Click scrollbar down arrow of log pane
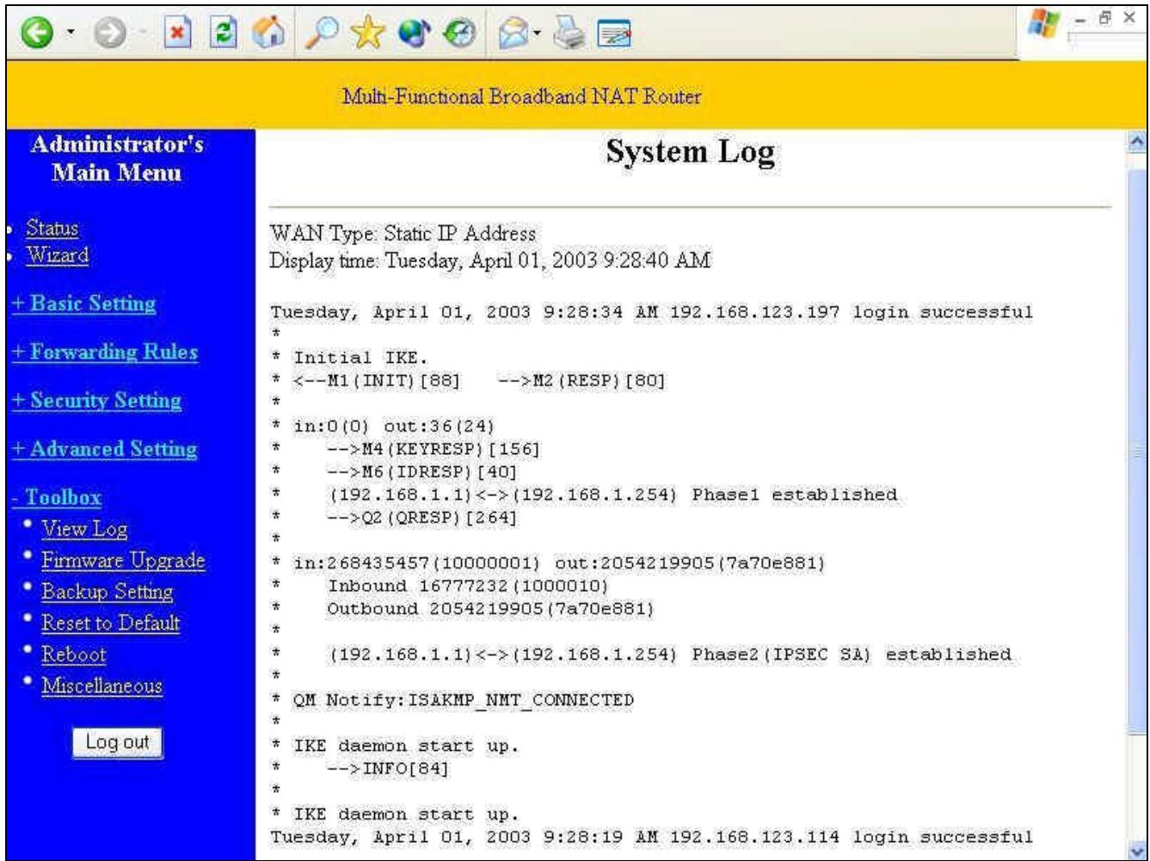1150x861 pixels. (1136, 850)
